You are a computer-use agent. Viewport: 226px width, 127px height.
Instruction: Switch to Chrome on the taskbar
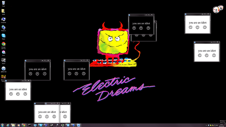click(x=24, y=125)
